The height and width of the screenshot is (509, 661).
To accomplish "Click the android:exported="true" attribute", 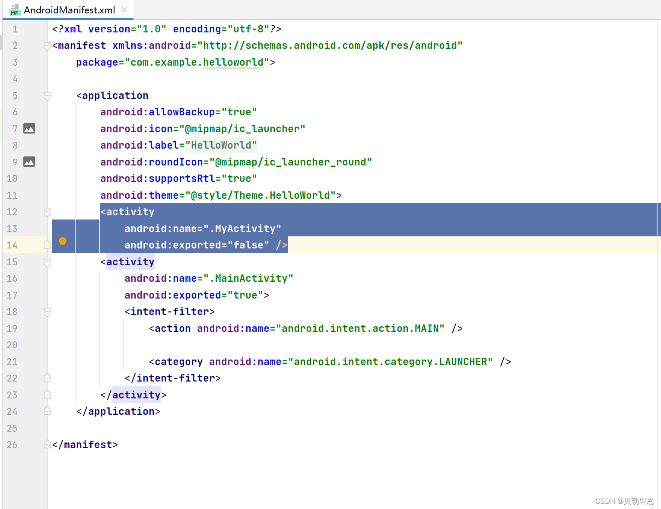I will pos(194,295).
